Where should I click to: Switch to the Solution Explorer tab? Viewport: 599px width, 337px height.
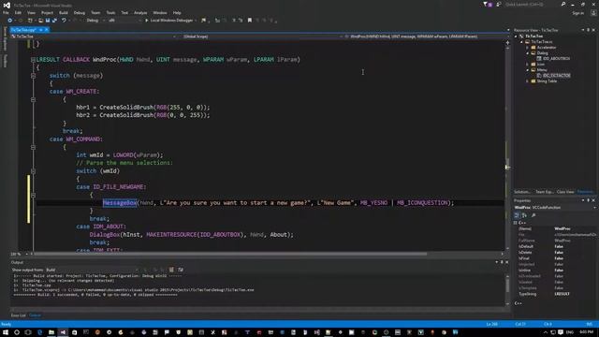[x=522, y=192]
